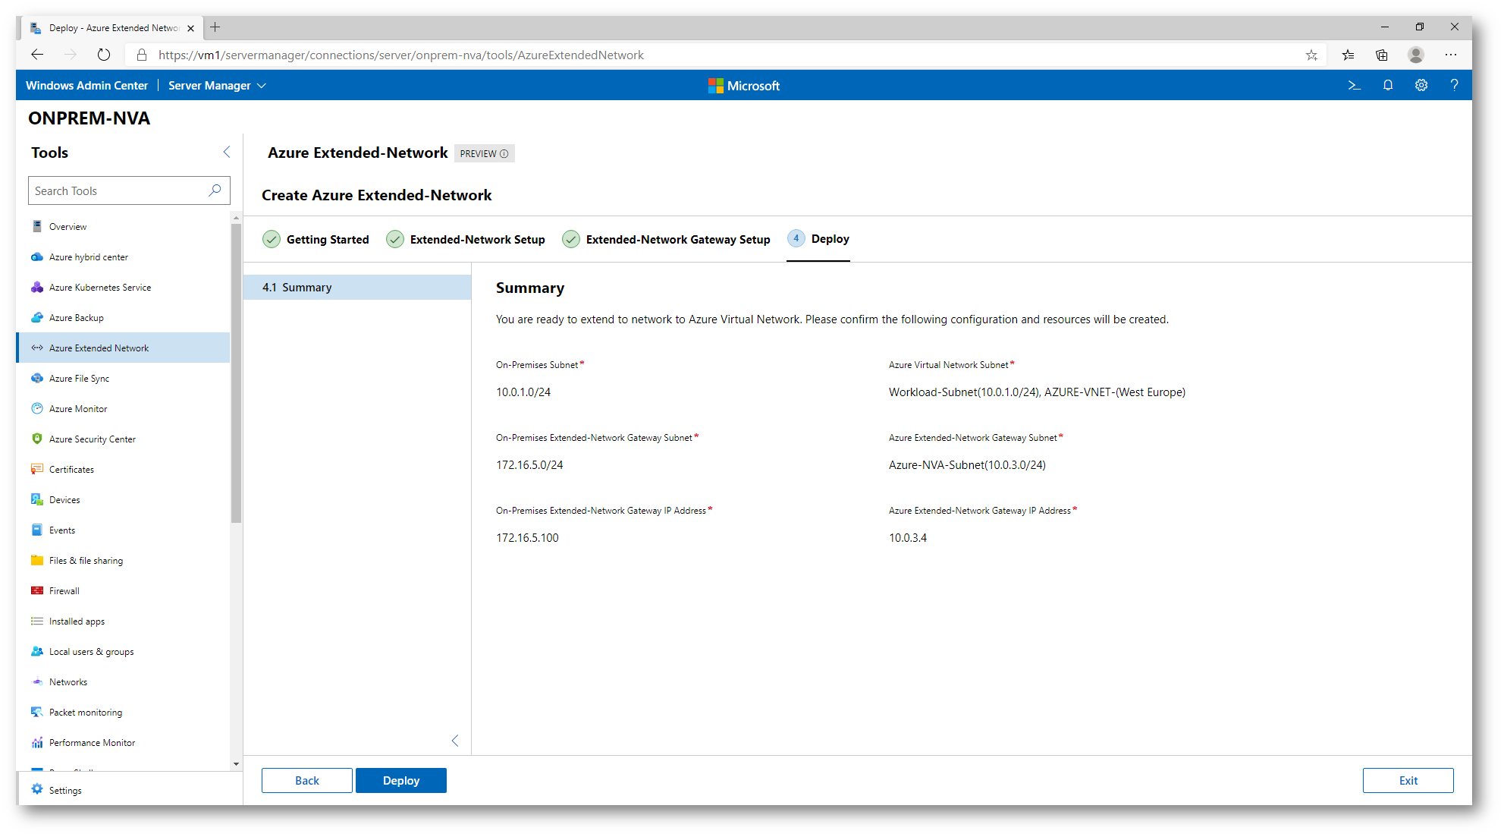Viewport: 1504px width, 837px height.
Task: Click the search magnifier in Search Tools
Action: click(x=215, y=190)
